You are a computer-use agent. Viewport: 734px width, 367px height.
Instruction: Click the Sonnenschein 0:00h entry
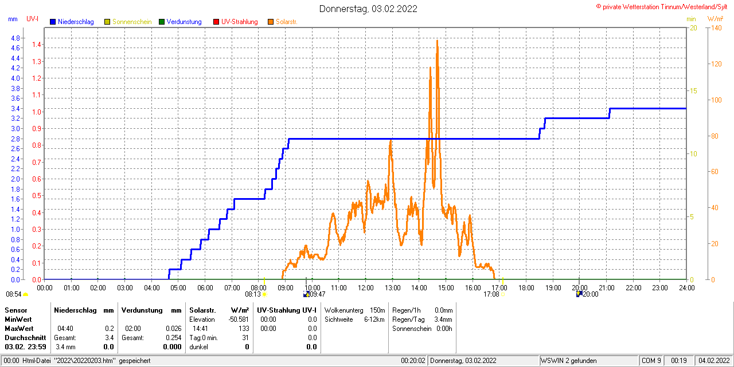point(423,328)
